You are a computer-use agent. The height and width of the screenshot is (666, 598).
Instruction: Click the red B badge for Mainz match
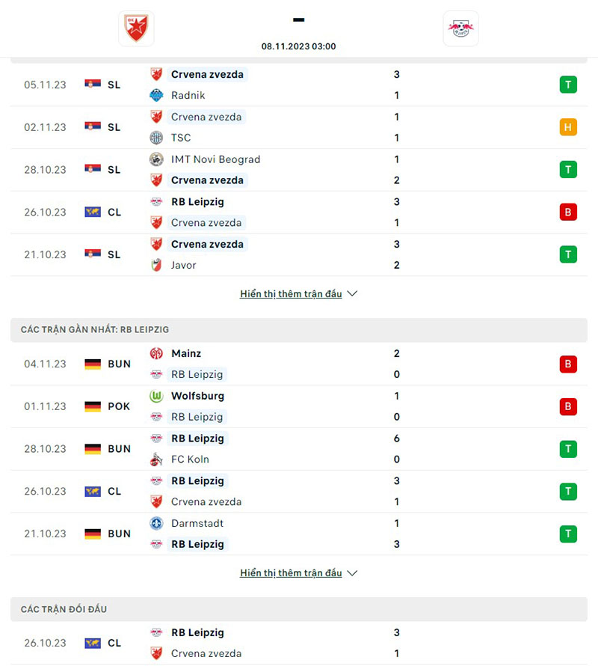pos(568,364)
